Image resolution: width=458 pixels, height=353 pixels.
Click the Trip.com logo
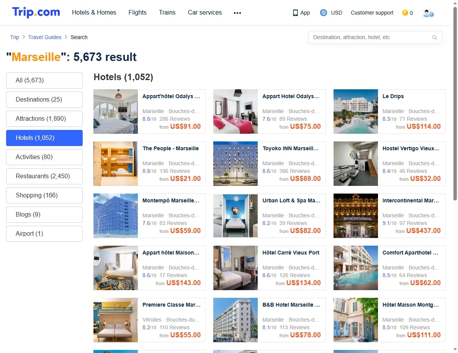[36, 12]
